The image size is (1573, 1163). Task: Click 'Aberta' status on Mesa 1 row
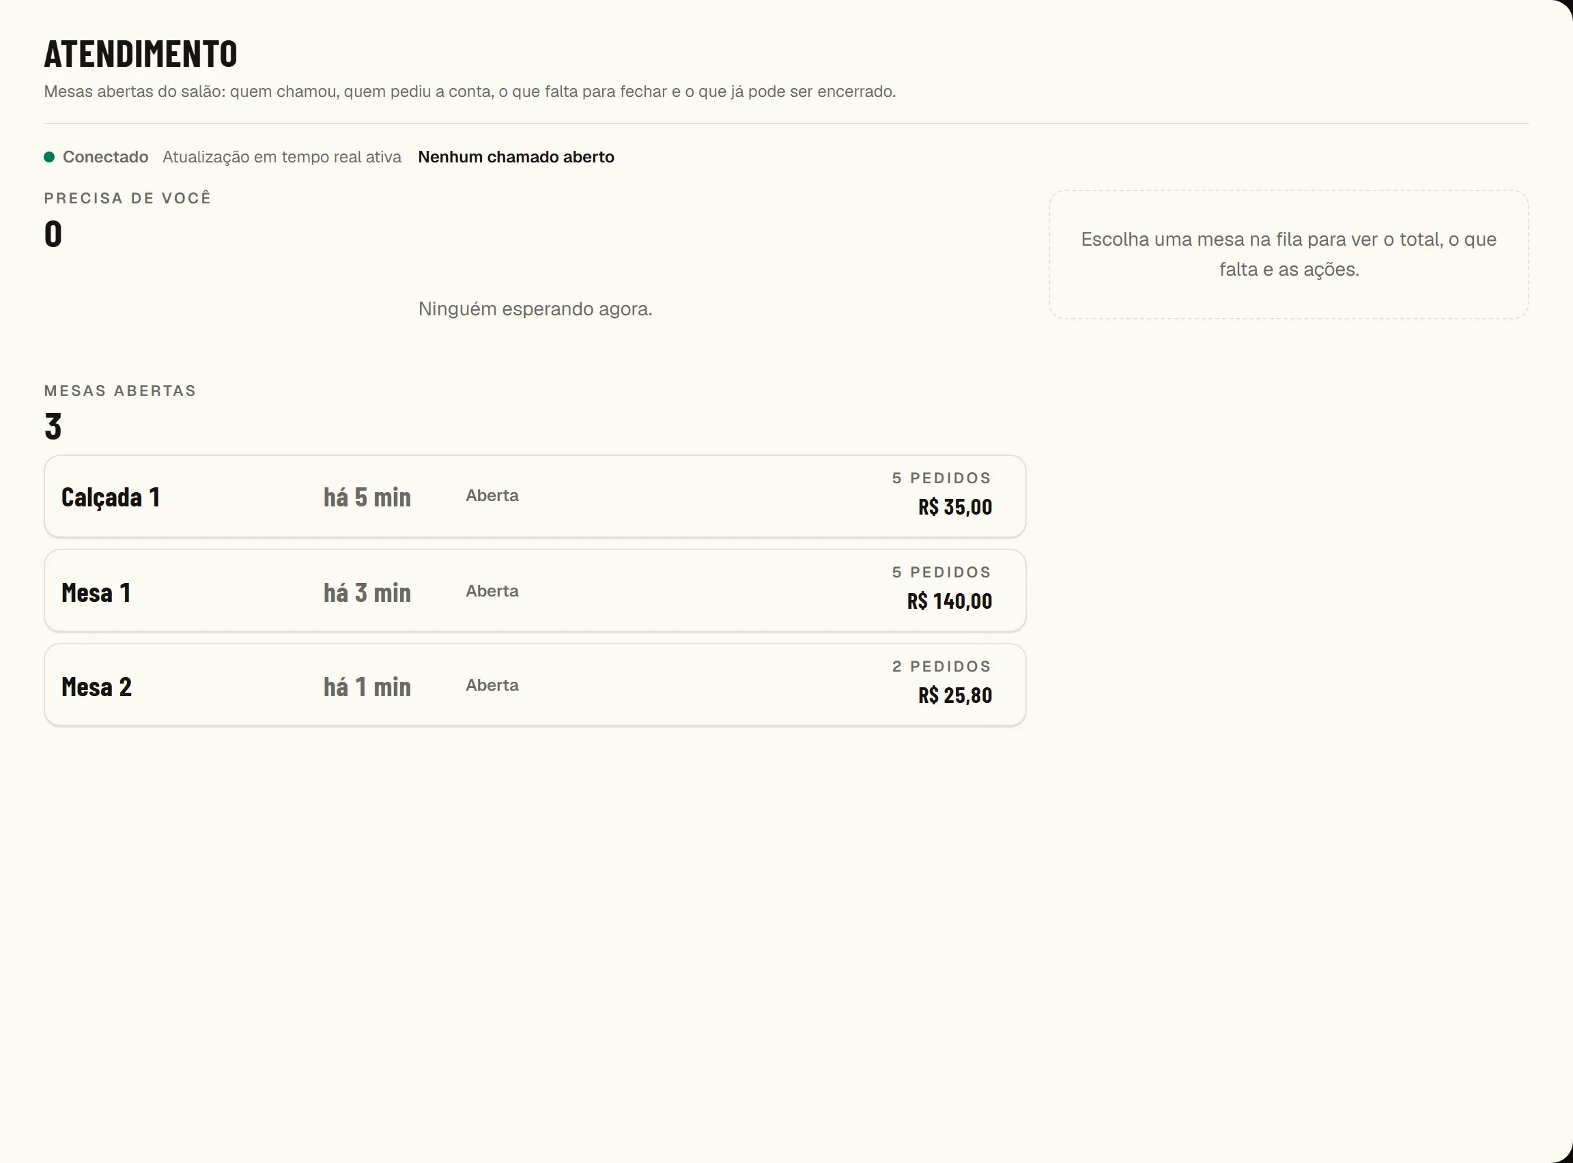point(492,591)
